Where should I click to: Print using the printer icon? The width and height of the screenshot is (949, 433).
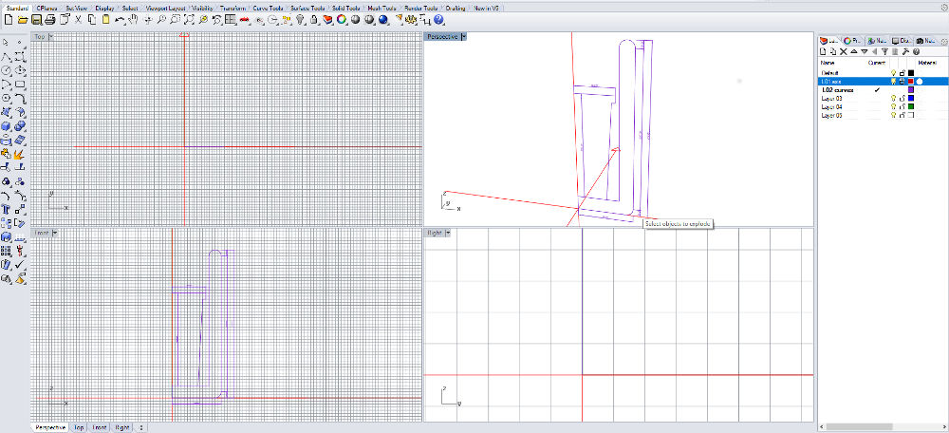[49, 20]
